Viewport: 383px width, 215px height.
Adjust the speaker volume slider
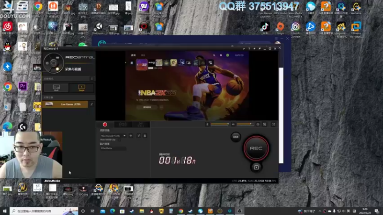pos(245,124)
